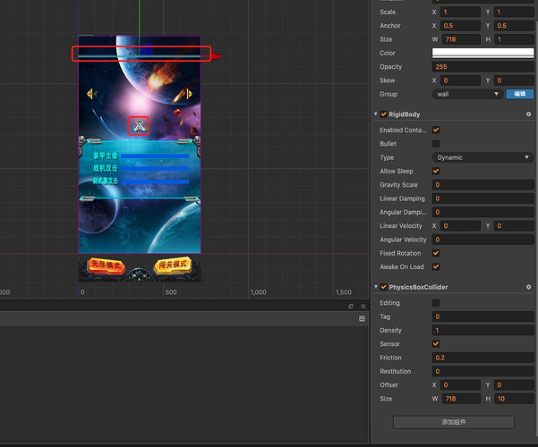Image resolution: width=538 pixels, height=447 pixels.
Task: Click the Anchor Y field showing 0.5
Action: [x=514, y=26]
